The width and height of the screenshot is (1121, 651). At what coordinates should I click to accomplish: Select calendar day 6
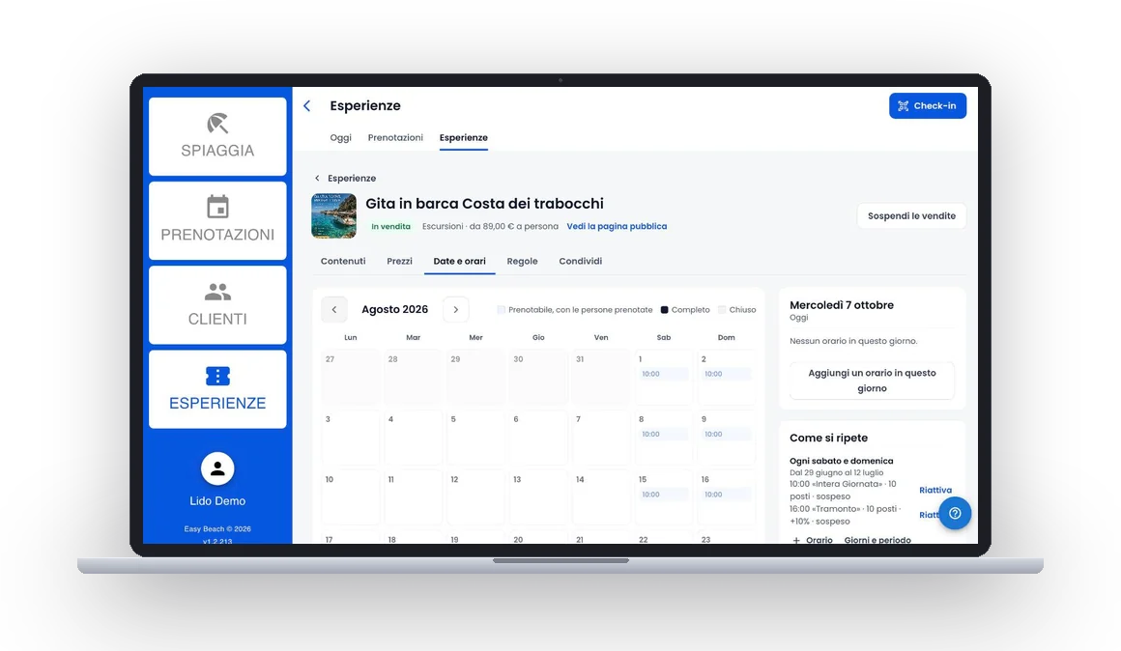538,439
